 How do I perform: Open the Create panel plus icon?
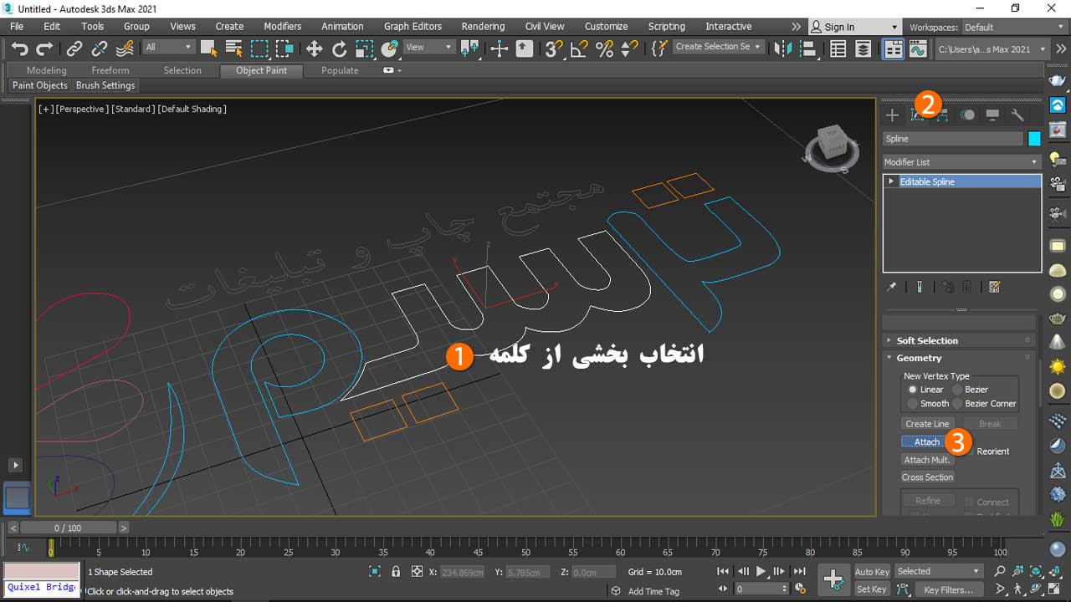[x=892, y=115]
